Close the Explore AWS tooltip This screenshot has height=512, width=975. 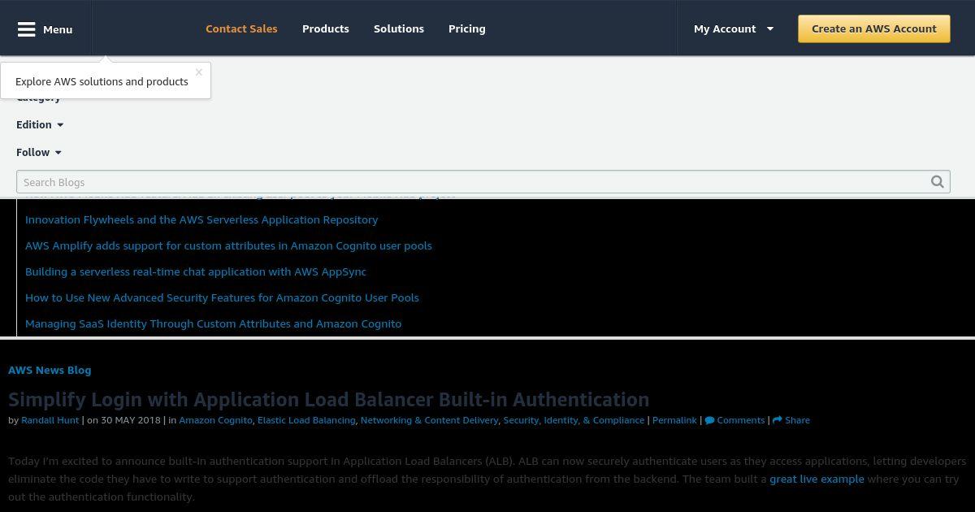198,72
